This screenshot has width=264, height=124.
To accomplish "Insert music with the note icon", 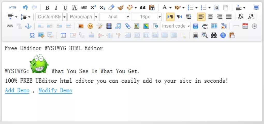I will click(118, 26).
